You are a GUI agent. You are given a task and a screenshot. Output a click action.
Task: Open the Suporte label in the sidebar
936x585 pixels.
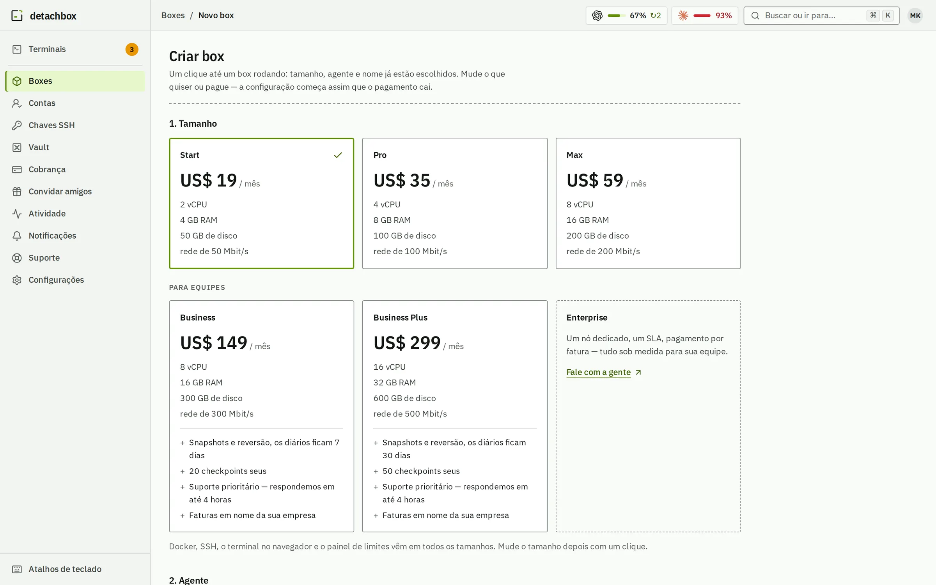[x=44, y=258]
